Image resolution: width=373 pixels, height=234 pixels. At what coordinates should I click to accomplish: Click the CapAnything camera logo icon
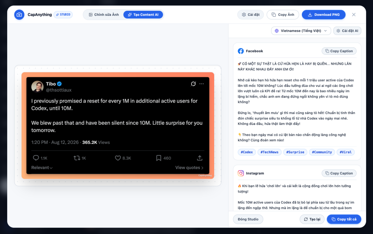click(19, 15)
